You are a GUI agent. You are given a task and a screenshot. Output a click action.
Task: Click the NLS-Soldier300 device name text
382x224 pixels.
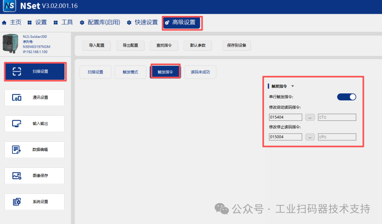click(35, 36)
